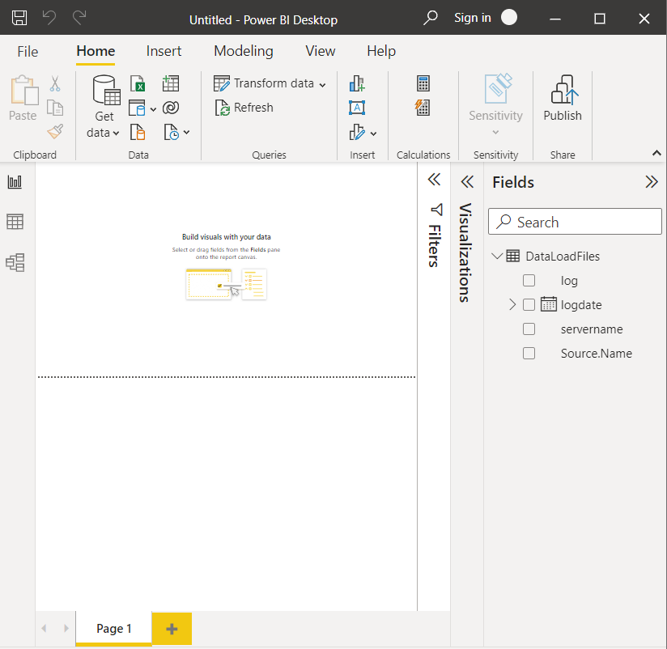The image size is (667, 649).
Task: Switch to the Insert ribbon tab
Action: (164, 52)
